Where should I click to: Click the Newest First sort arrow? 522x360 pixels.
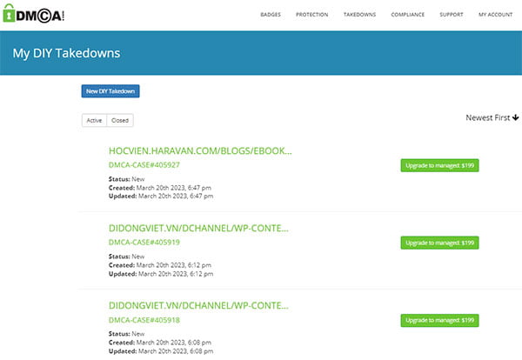(x=516, y=117)
